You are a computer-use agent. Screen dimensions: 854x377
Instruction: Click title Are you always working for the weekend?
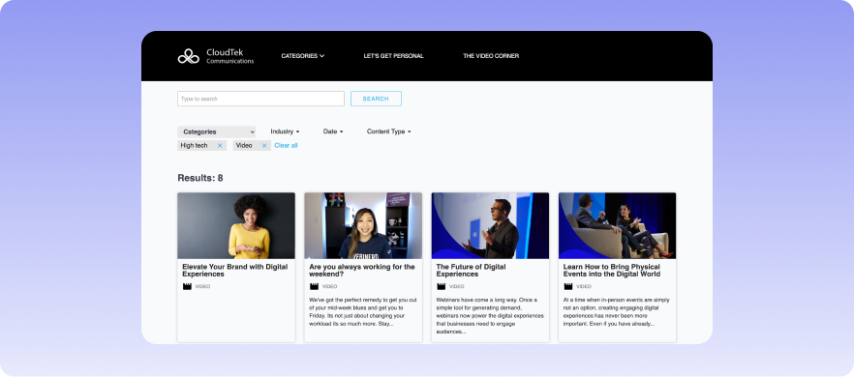[362, 271]
